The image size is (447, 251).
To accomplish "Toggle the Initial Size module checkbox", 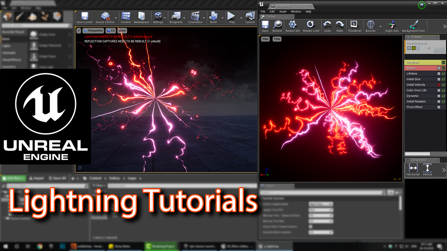I will coord(439,79).
